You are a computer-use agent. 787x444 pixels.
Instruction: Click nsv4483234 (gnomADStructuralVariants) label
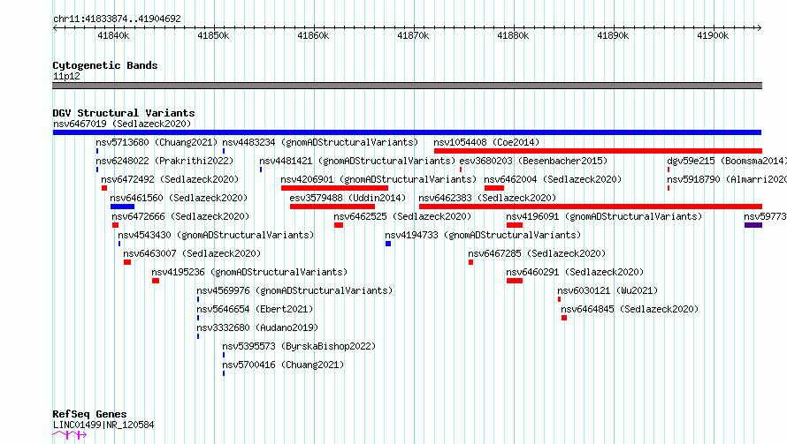tap(320, 142)
